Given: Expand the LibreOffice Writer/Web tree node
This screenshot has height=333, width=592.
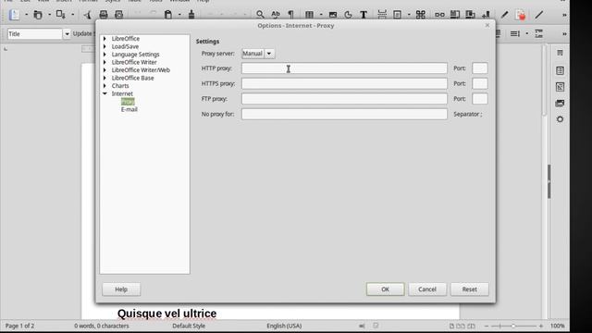Looking at the screenshot, I should click(105, 70).
